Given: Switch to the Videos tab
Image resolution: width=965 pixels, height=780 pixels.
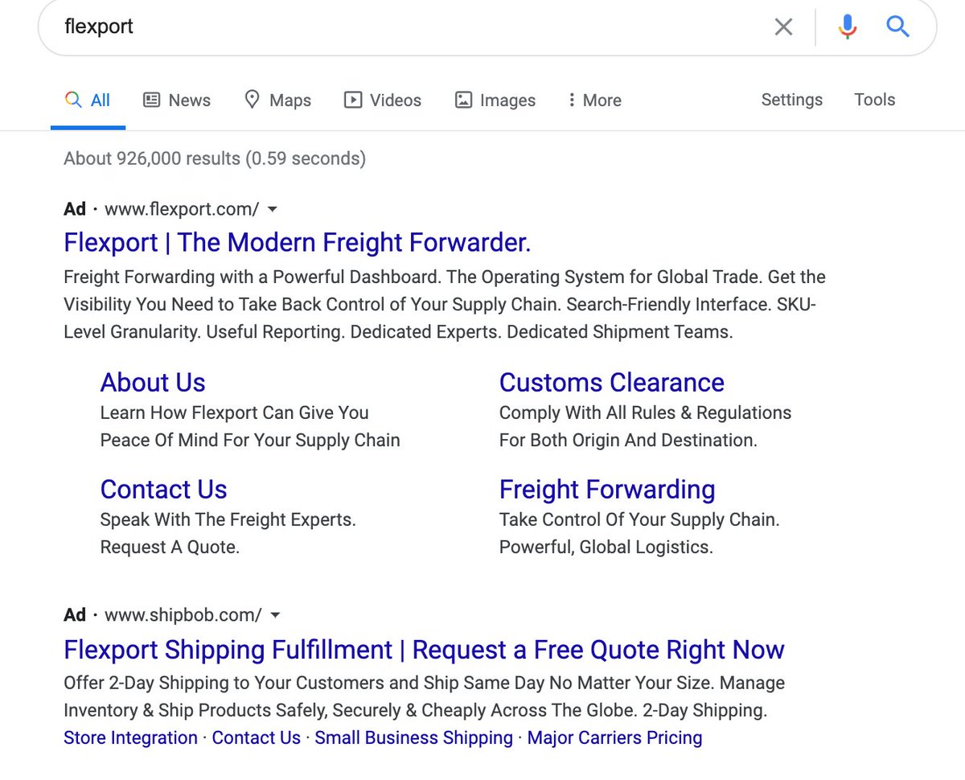Looking at the screenshot, I should coord(383,101).
